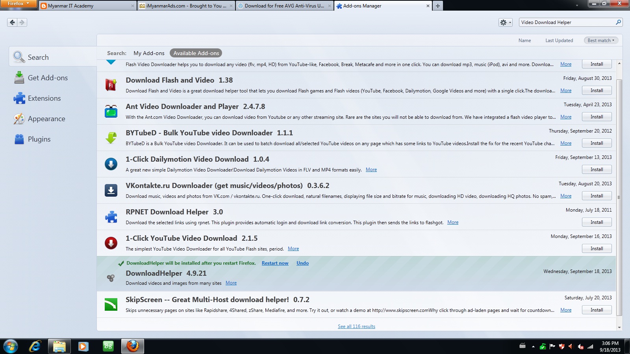Open the Get Add-ons section
Image resolution: width=630 pixels, height=354 pixels.
(48, 77)
